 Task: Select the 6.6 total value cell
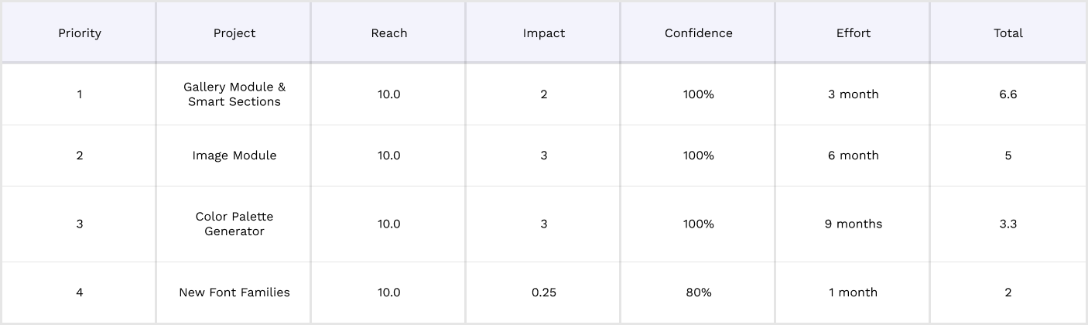tap(1008, 94)
